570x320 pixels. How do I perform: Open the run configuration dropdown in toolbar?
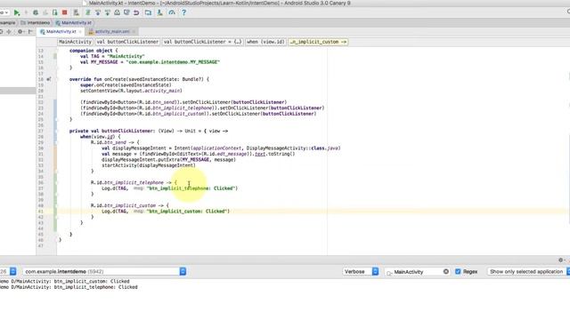click(4, 12)
